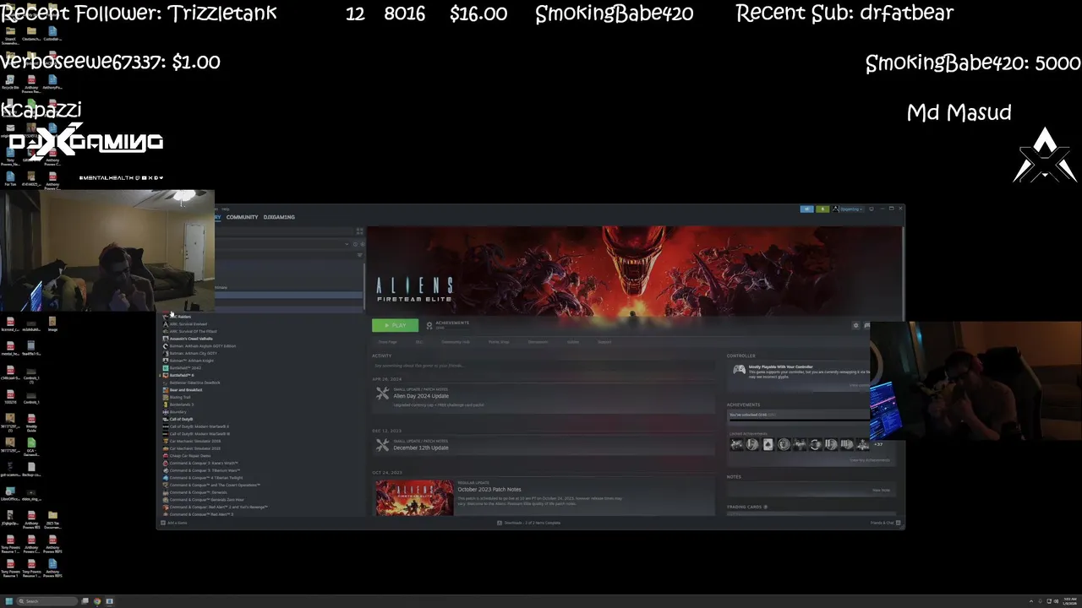The image size is (1082, 608).
Task: Click the first locked achievement icon
Action: [x=736, y=444]
